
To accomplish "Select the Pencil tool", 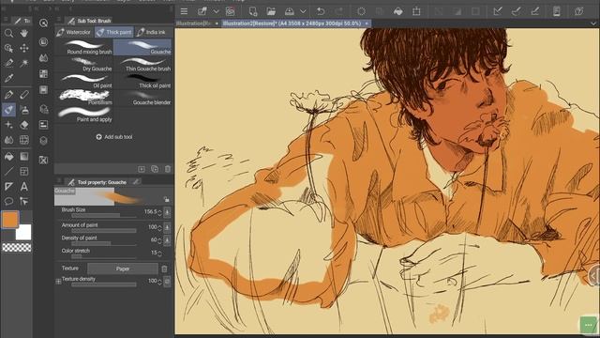I will (24, 94).
